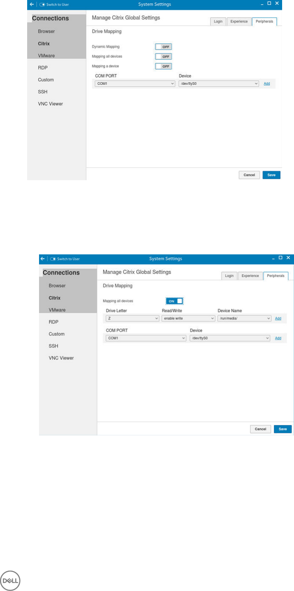The height and width of the screenshot is (591, 294).
Task: Open the Read/Write enable write dropdown
Action: coord(188,318)
